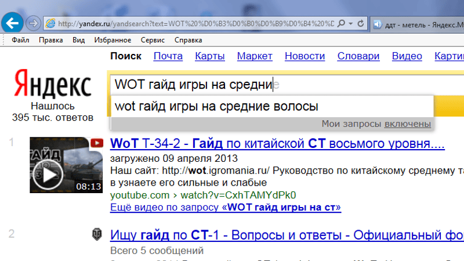Click the YouTube badge on the video thumbnail
The height and width of the screenshot is (261, 464).
(x=97, y=143)
